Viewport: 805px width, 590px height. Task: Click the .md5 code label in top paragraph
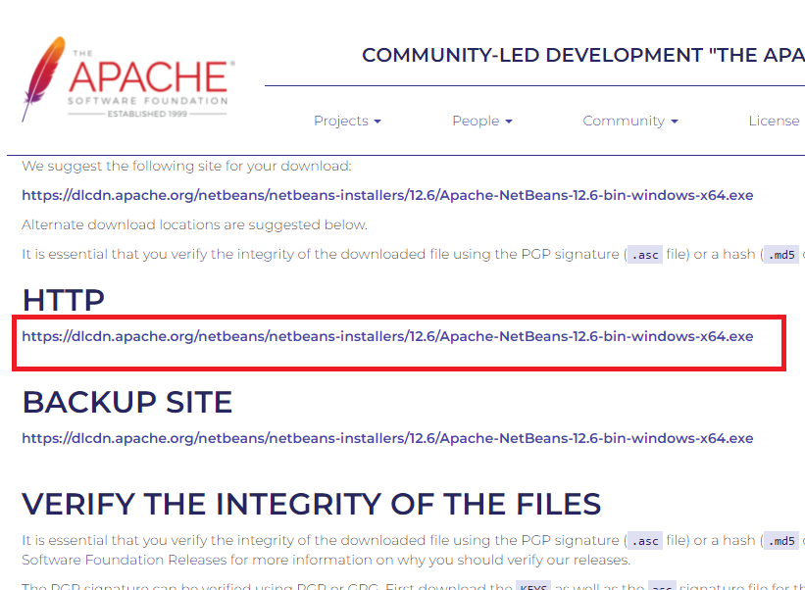[781, 255]
